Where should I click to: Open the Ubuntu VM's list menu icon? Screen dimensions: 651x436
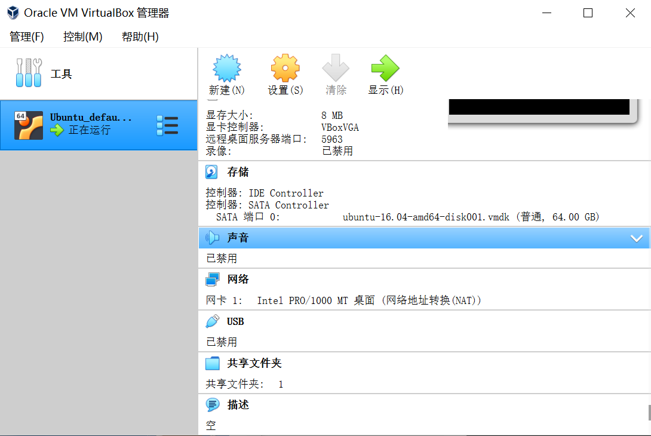pos(168,125)
